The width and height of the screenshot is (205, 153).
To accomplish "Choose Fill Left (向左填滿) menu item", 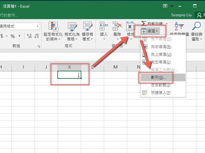I will click(x=163, y=62).
